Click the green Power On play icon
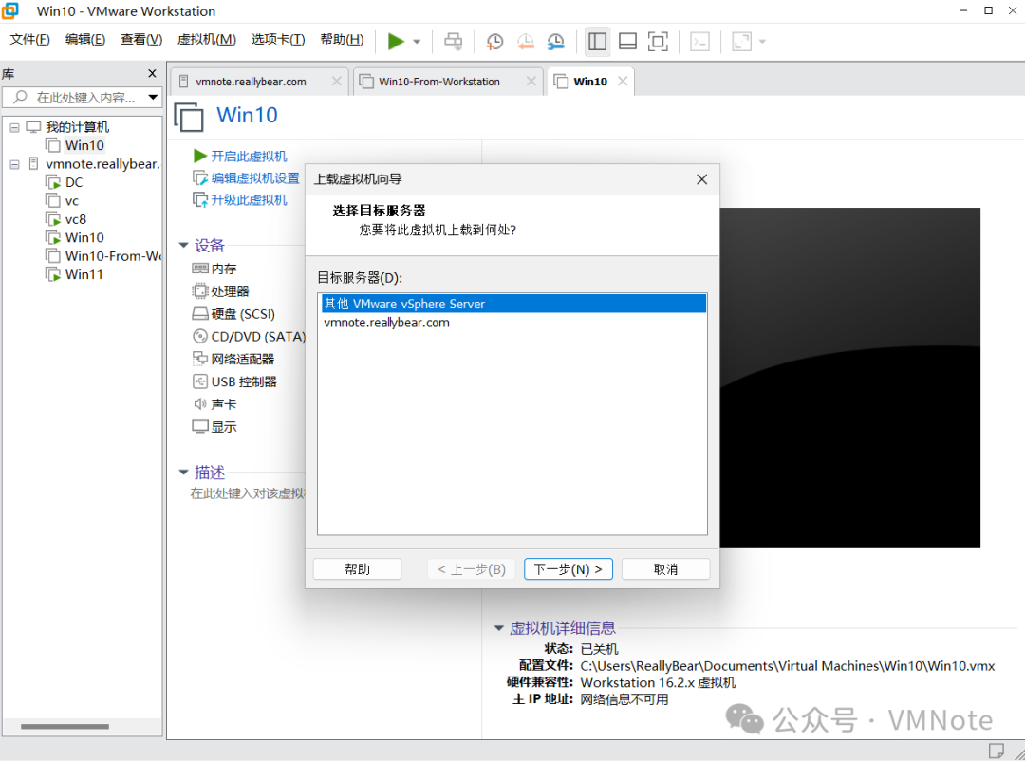Image resolution: width=1025 pixels, height=761 pixels. 396,41
